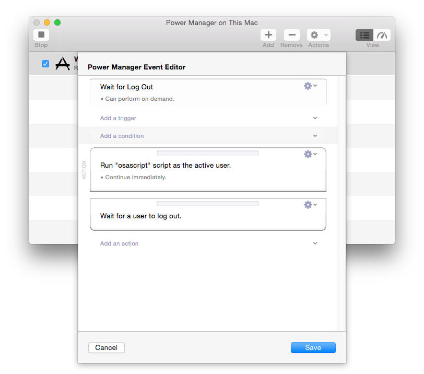Open gear menu for Wait for Log Out

click(310, 86)
